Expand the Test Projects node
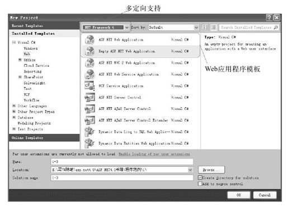This screenshot has width=288, height=207. coord(14,129)
